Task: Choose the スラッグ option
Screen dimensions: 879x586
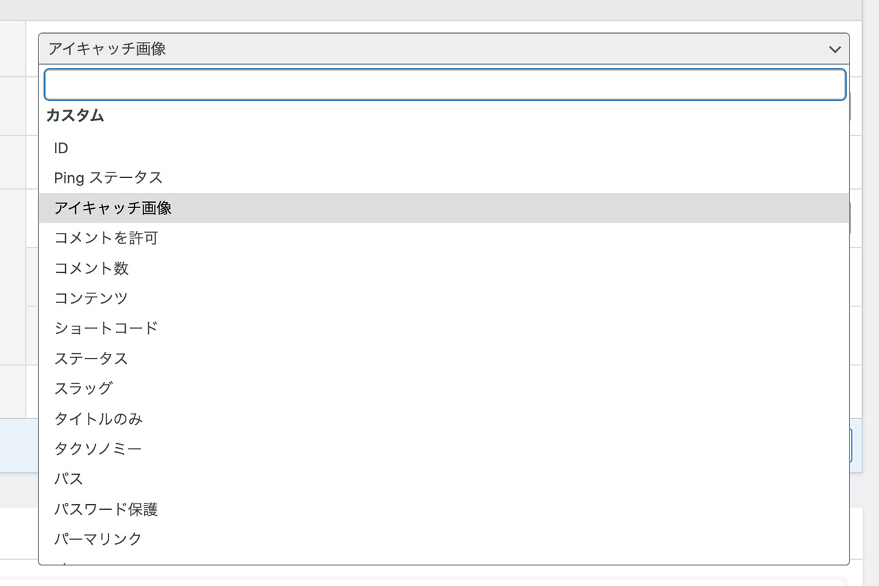Action: pyautogui.click(x=83, y=388)
